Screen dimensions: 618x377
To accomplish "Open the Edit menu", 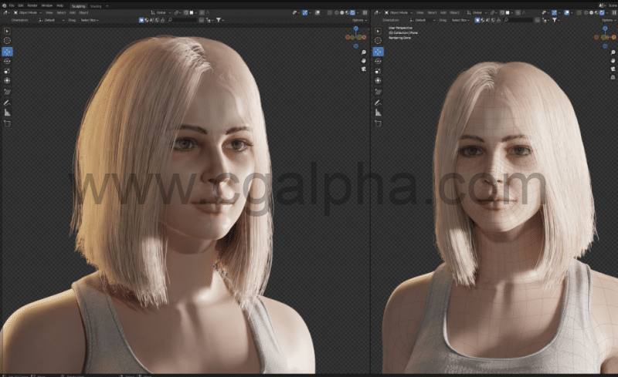I will [21, 5].
